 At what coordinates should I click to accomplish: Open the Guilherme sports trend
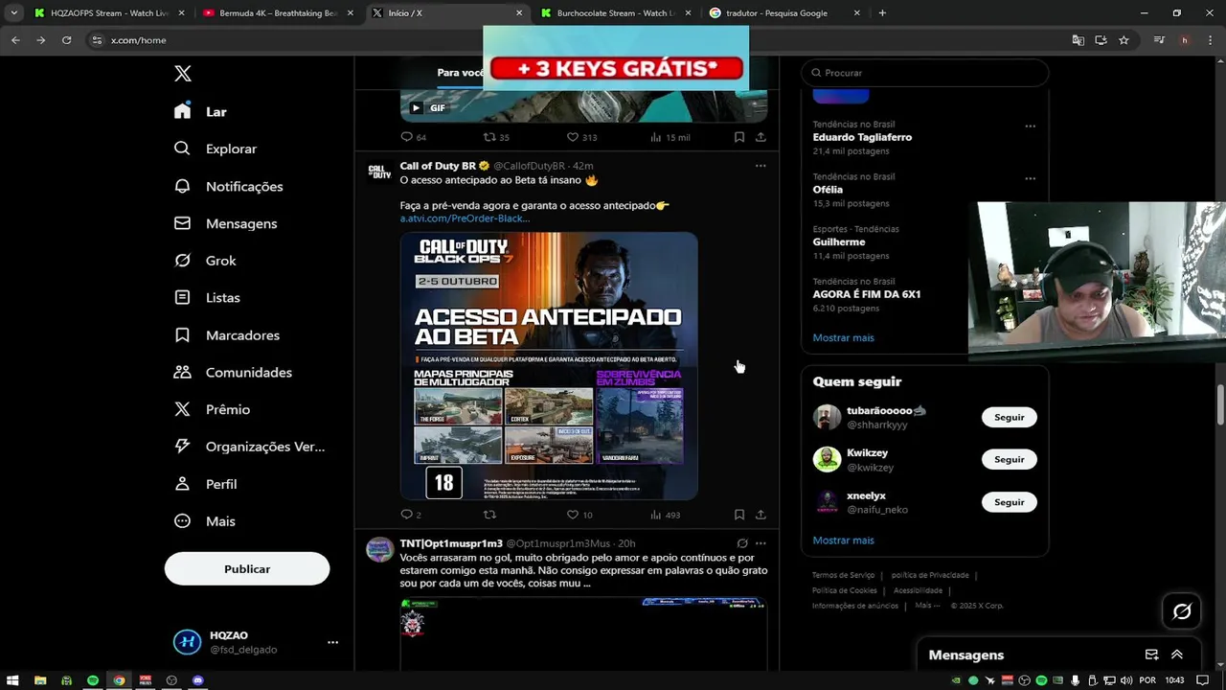point(839,241)
